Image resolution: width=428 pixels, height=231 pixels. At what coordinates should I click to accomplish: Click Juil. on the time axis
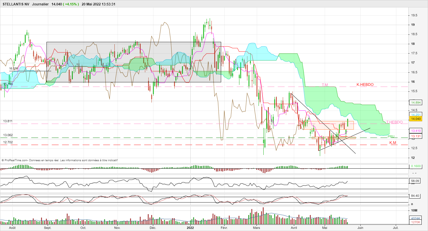(x=396, y=228)
